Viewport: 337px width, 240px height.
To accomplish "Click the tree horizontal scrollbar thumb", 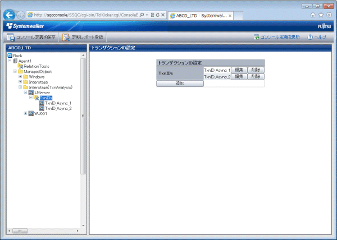I will [x=20, y=231].
